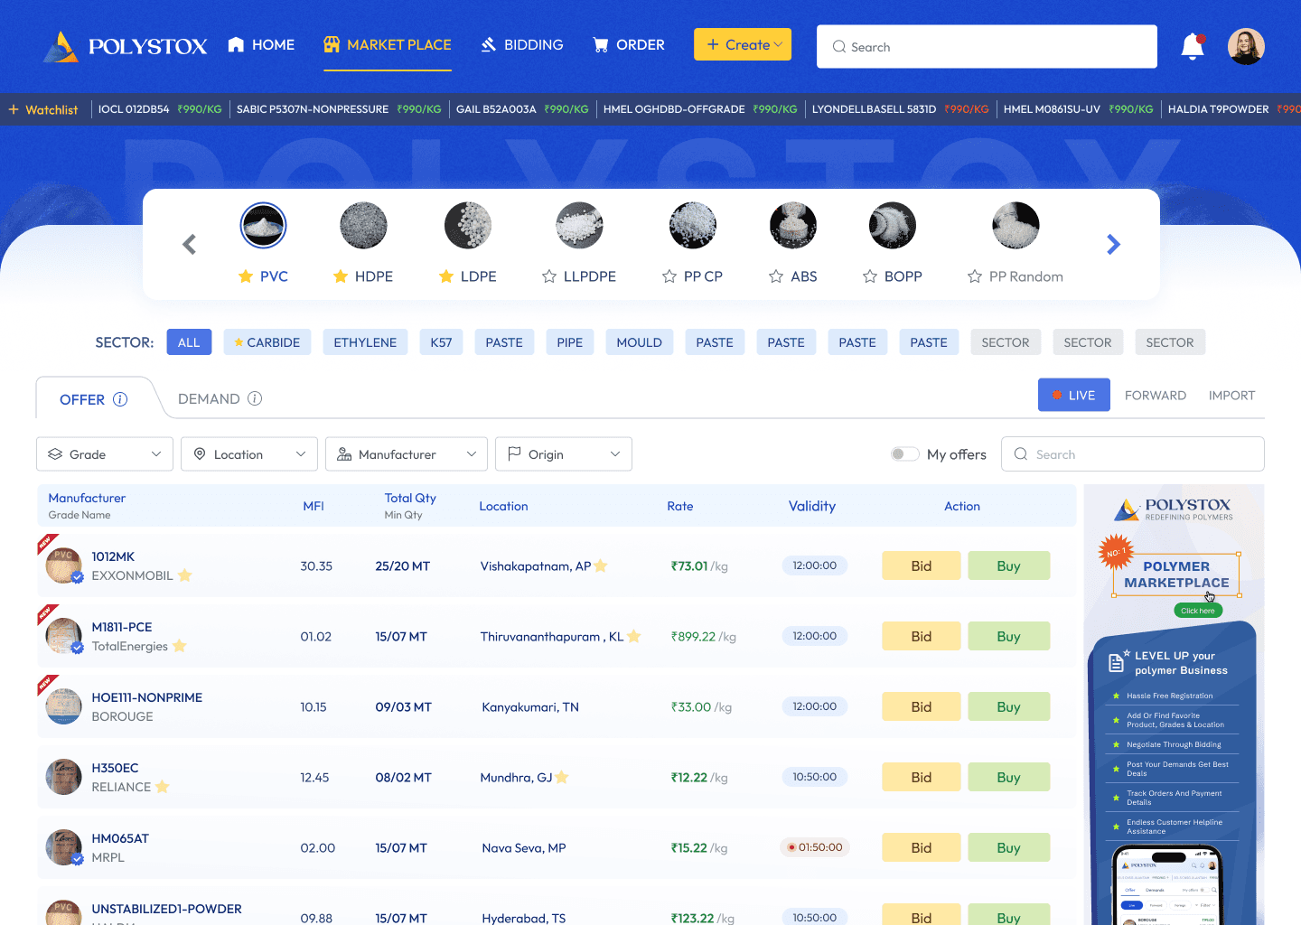Select the IMPORT view
The width and height of the screenshot is (1301, 925).
(x=1232, y=396)
